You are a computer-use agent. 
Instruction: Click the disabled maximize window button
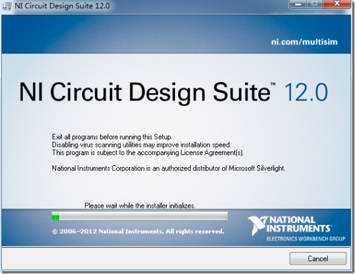coord(314,4)
